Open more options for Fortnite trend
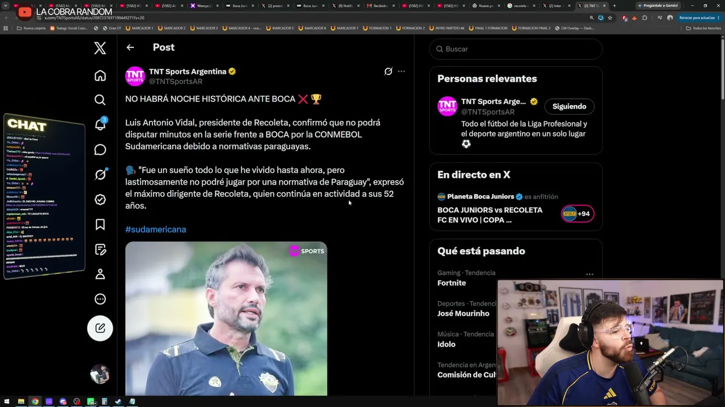The width and height of the screenshot is (725, 407). point(590,274)
